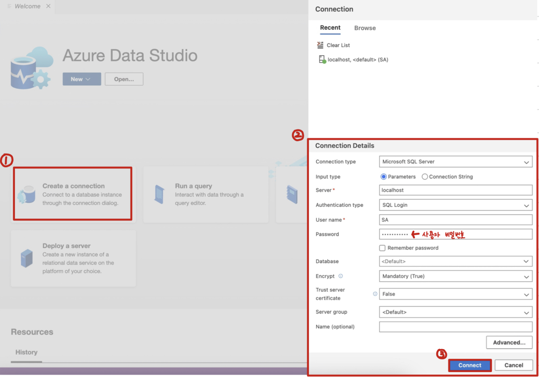539x384 pixels.
Task: Select the Connection String radio button
Action: pyautogui.click(x=425, y=177)
